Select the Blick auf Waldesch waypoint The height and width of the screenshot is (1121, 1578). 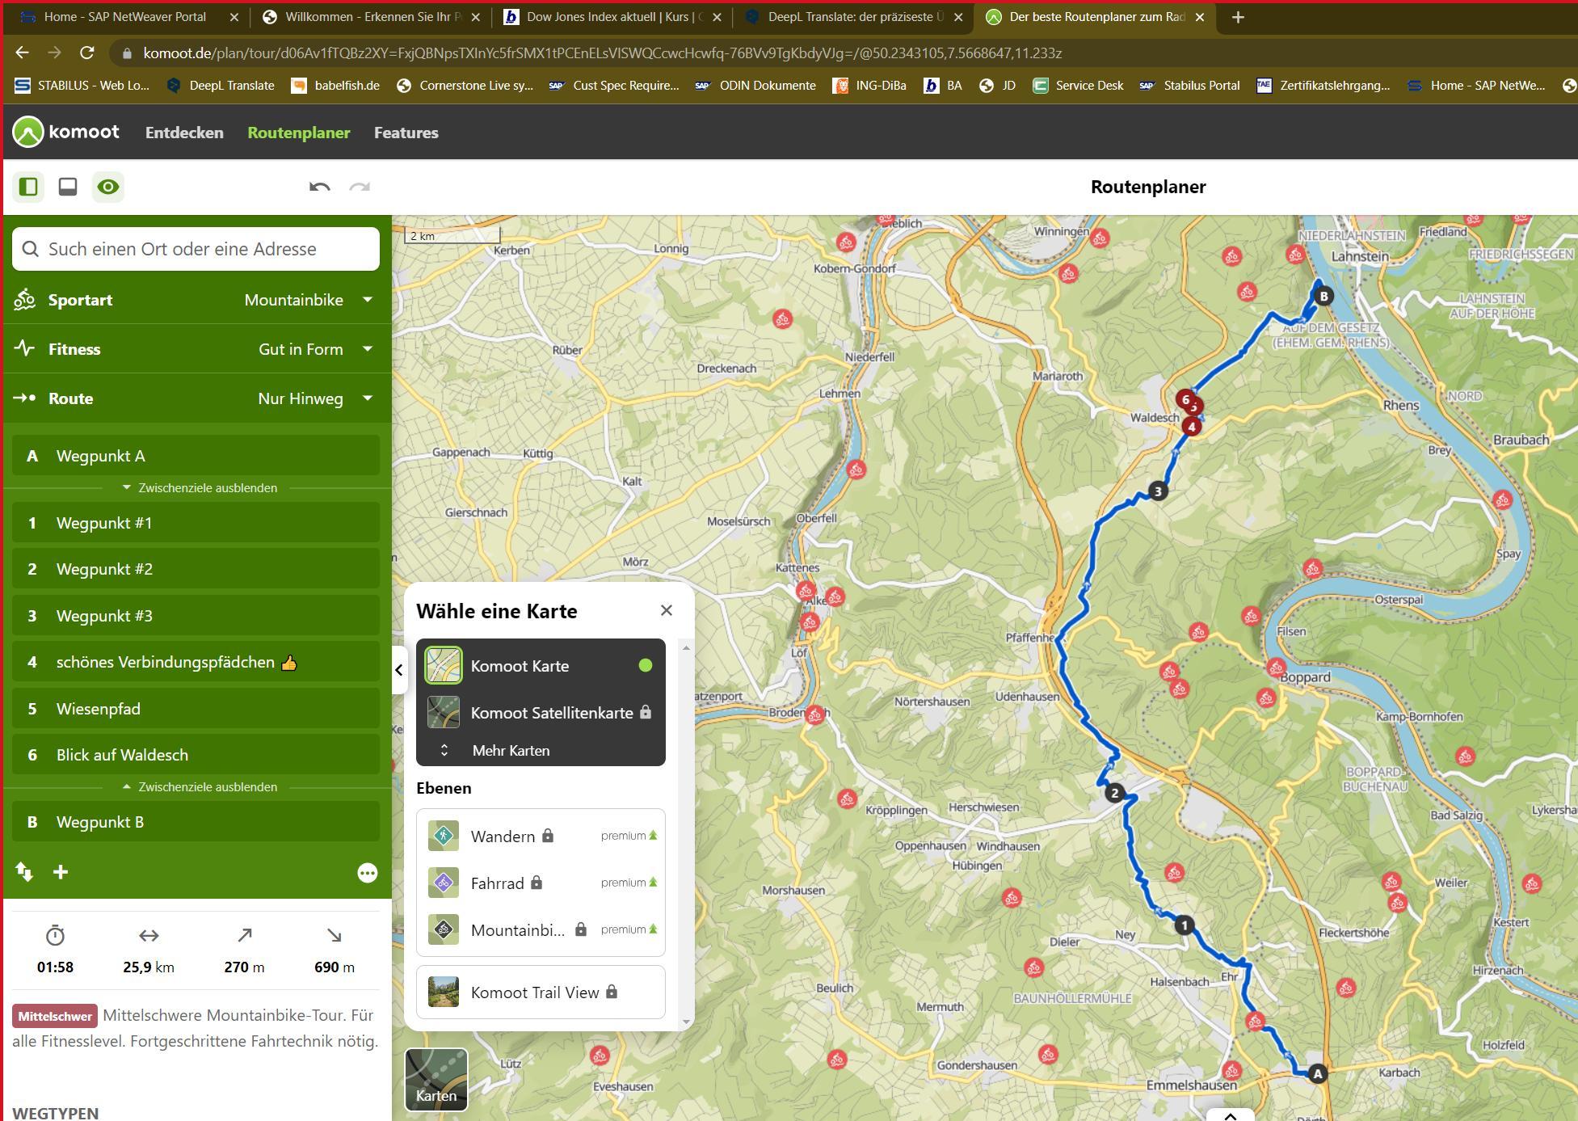196,755
